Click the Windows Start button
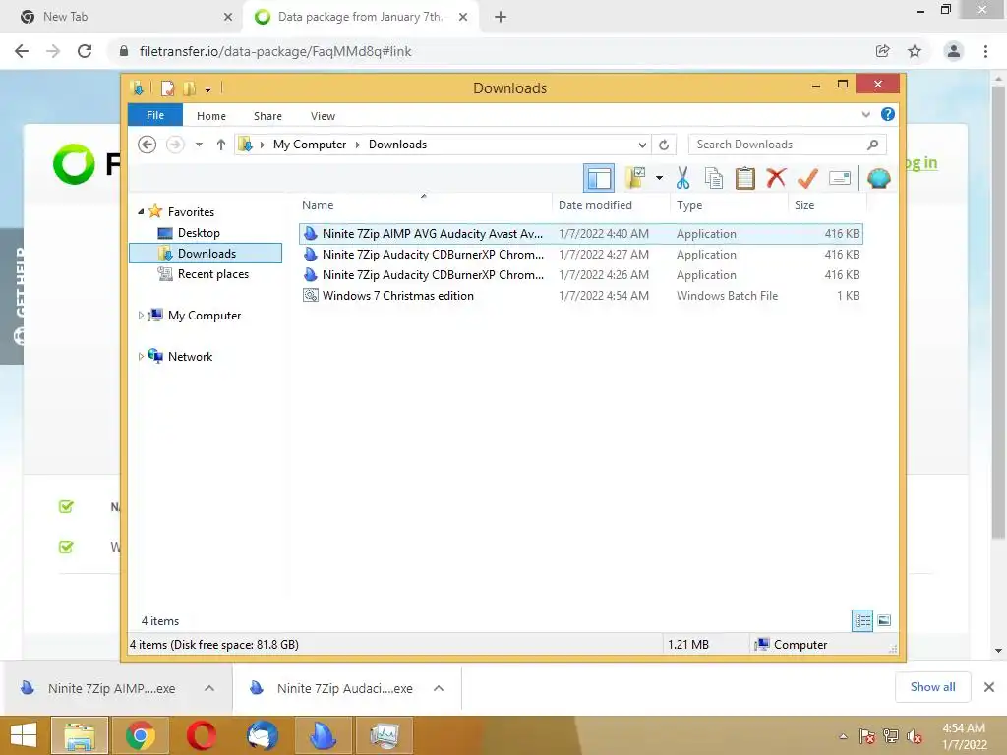The image size is (1007, 755). (x=24, y=735)
